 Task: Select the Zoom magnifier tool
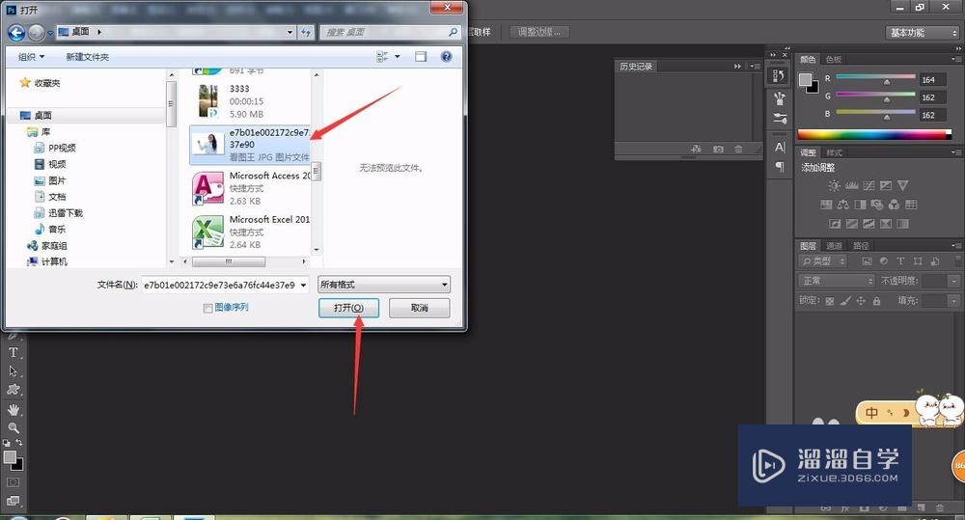(13, 427)
